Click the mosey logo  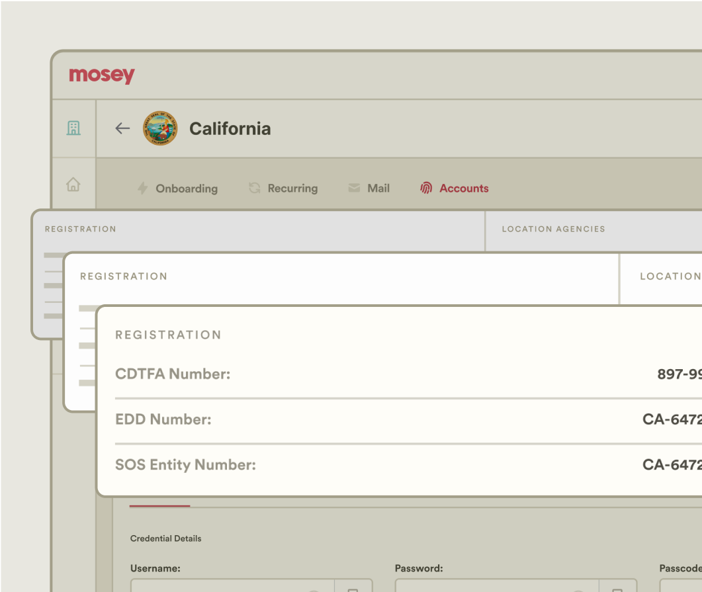coord(102,75)
